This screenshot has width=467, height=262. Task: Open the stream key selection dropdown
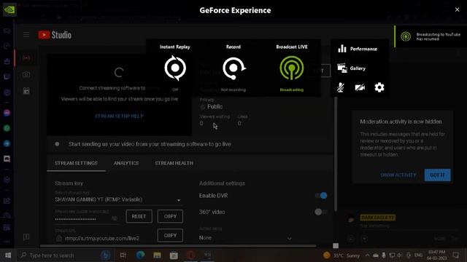click(x=118, y=199)
